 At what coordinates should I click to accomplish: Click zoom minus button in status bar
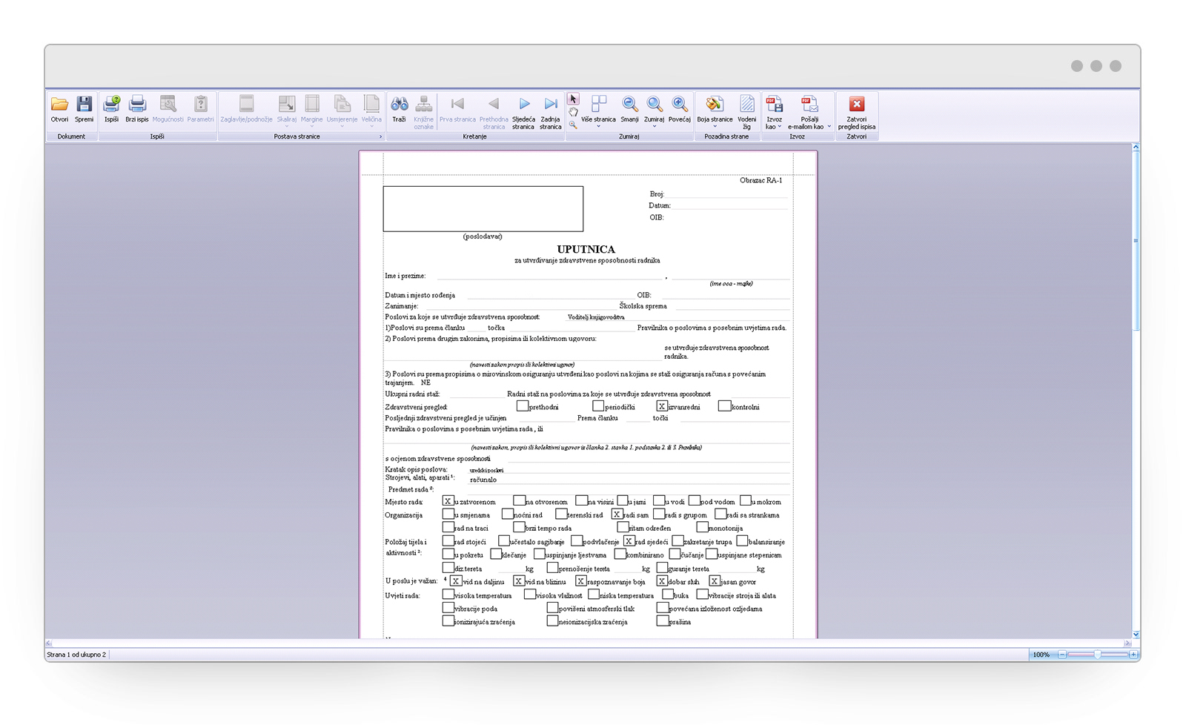click(1062, 655)
